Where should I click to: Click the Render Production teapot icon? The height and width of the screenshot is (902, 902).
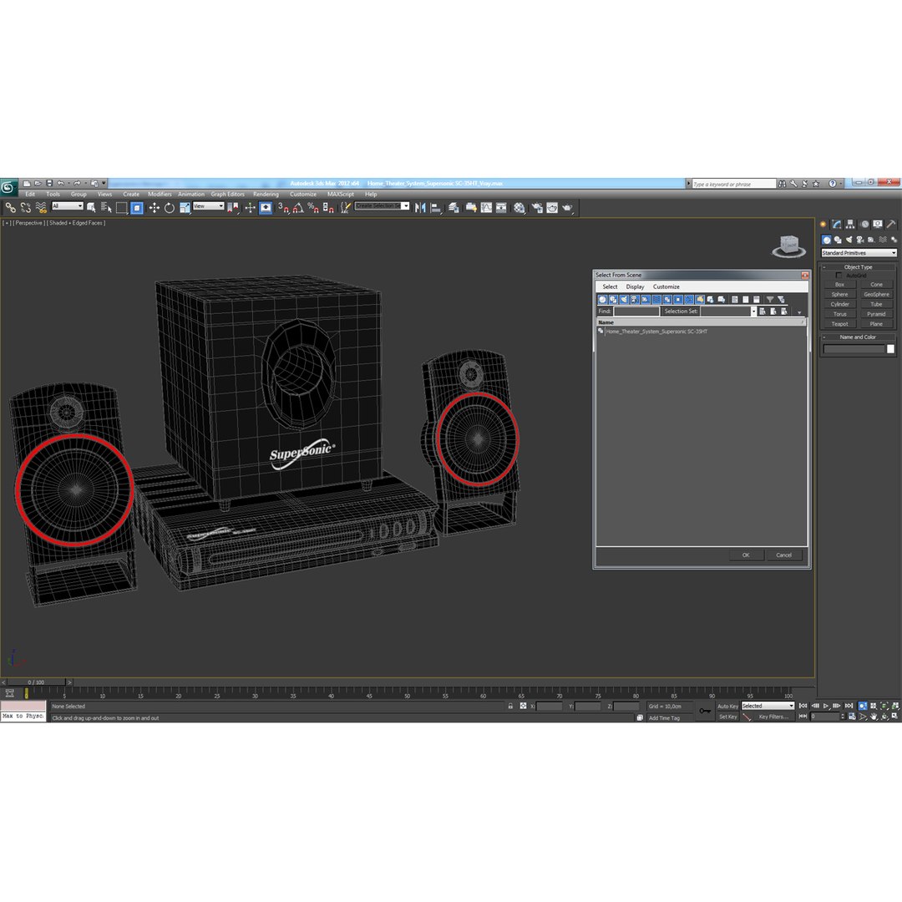pos(567,208)
